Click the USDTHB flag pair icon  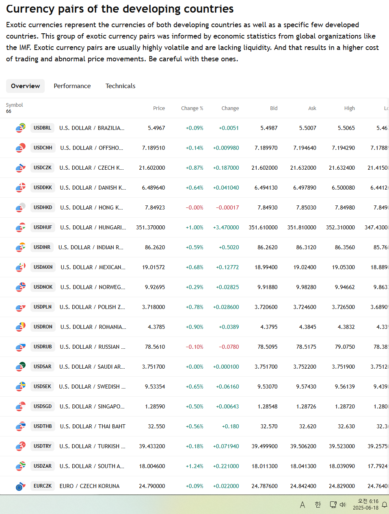[x=21, y=426]
